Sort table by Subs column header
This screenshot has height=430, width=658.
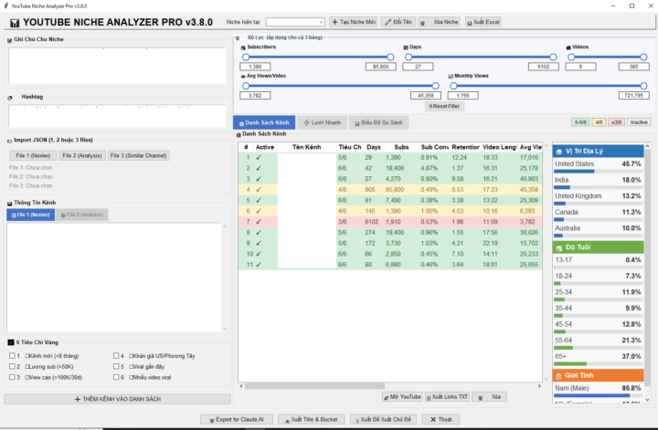tap(401, 147)
